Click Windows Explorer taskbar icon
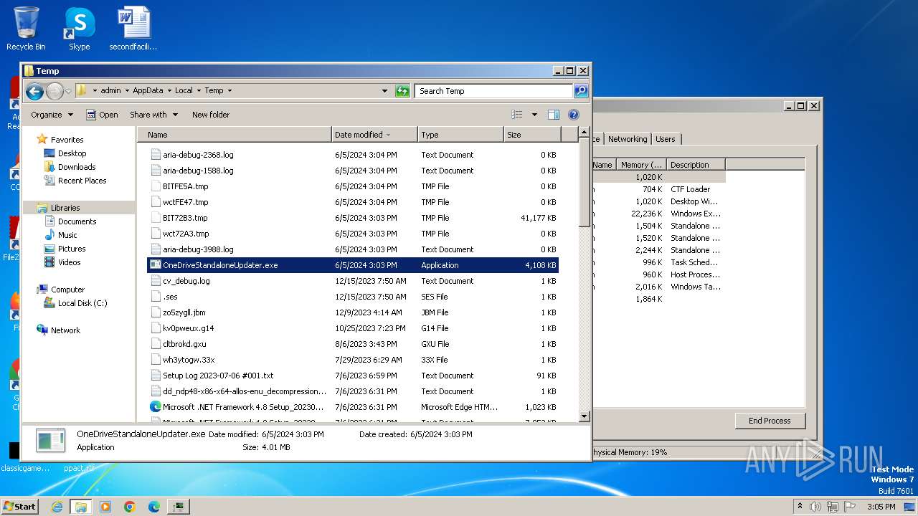The image size is (918, 516). [x=80, y=507]
